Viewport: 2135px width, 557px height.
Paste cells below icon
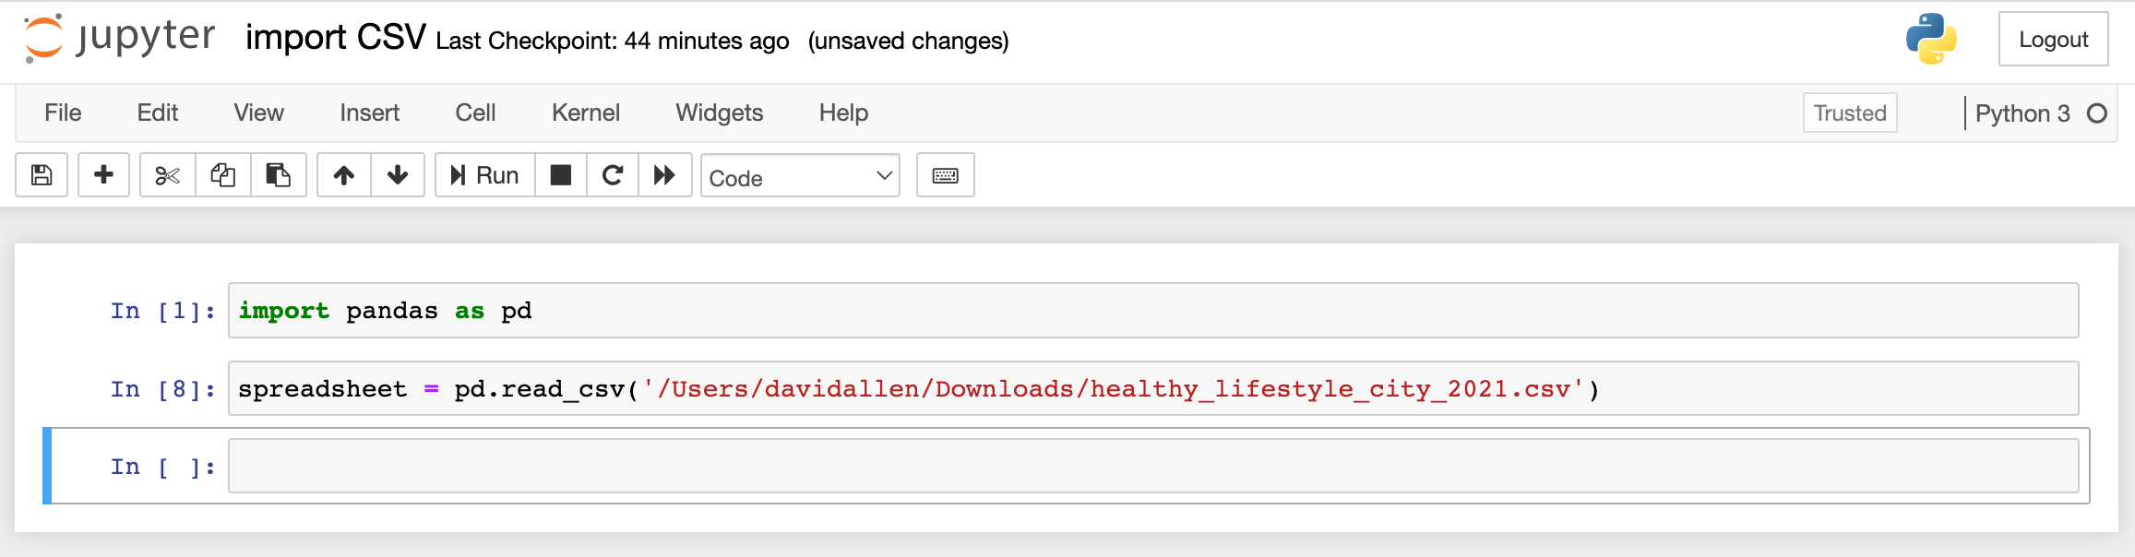278,175
